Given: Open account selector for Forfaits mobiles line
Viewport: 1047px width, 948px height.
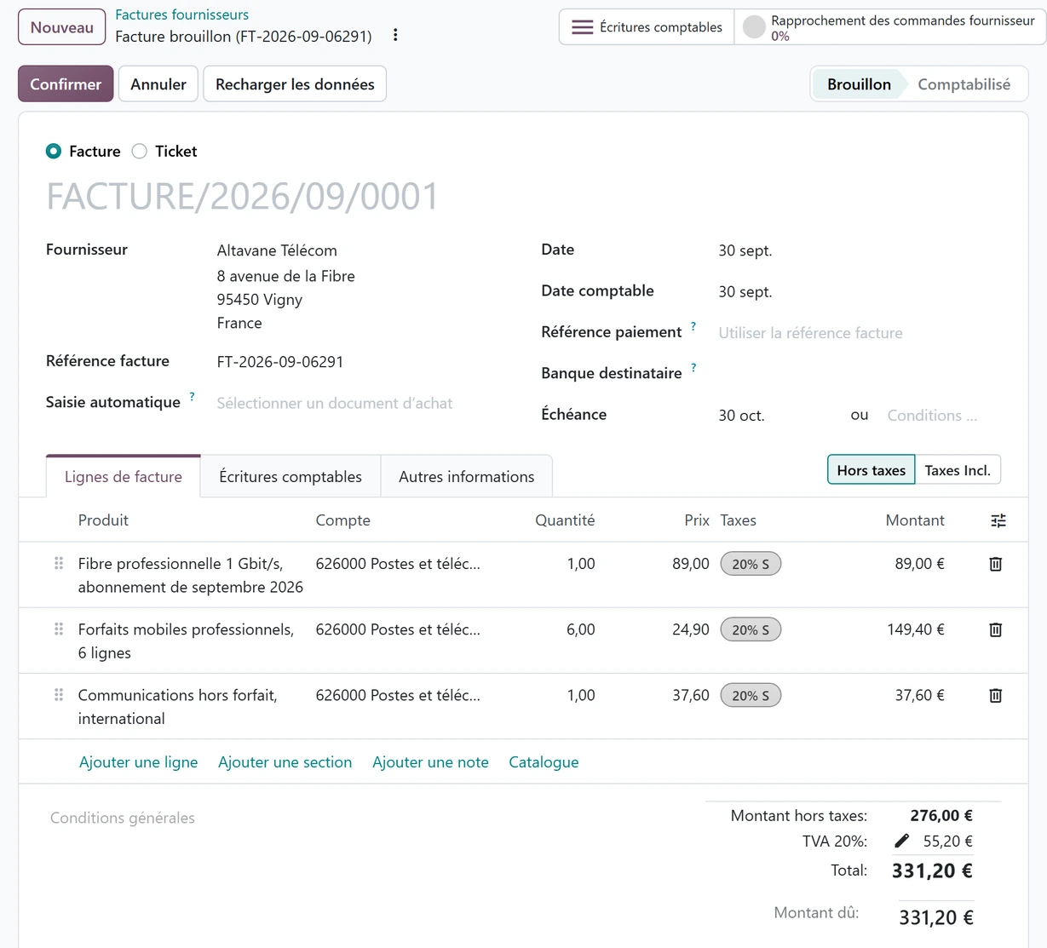Looking at the screenshot, I should click(398, 629).
